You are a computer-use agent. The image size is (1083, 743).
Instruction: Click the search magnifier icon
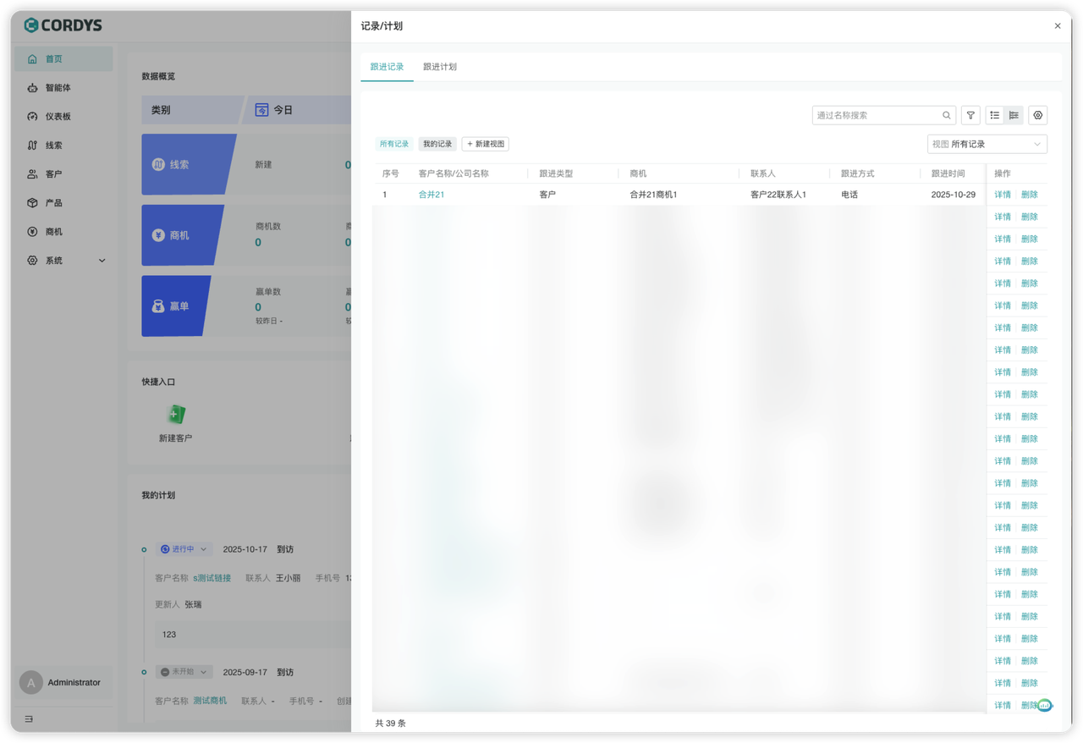tap(947, 115)
